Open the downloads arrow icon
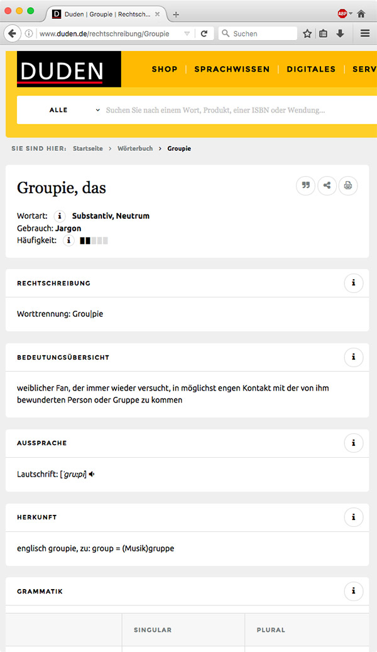This screenshot has height=652, width=377. (340, 34)
